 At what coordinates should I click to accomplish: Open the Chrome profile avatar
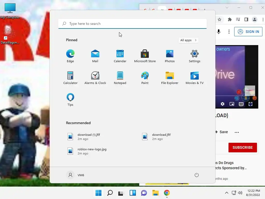tap(255, 19)
